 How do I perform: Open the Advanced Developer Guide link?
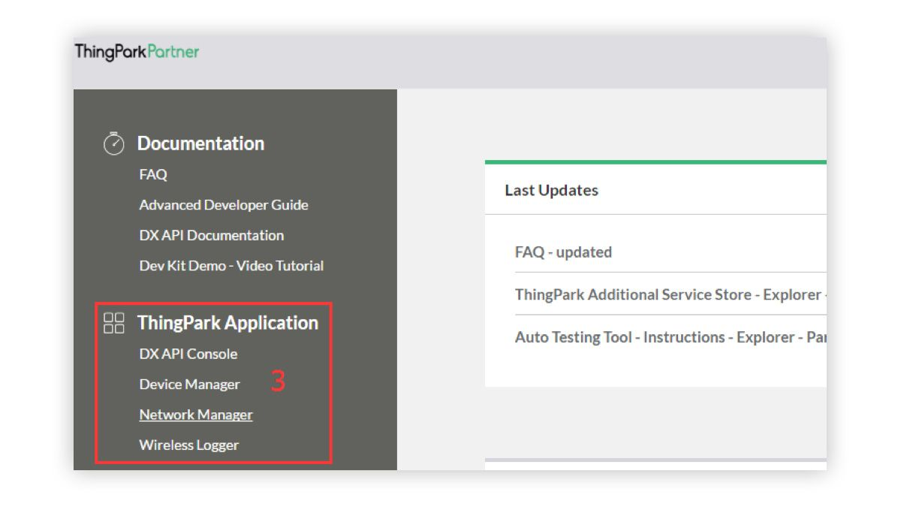(224, 205)
